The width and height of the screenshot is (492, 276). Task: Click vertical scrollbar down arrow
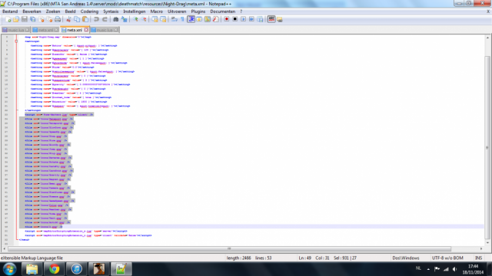click(x=487, y=243)
